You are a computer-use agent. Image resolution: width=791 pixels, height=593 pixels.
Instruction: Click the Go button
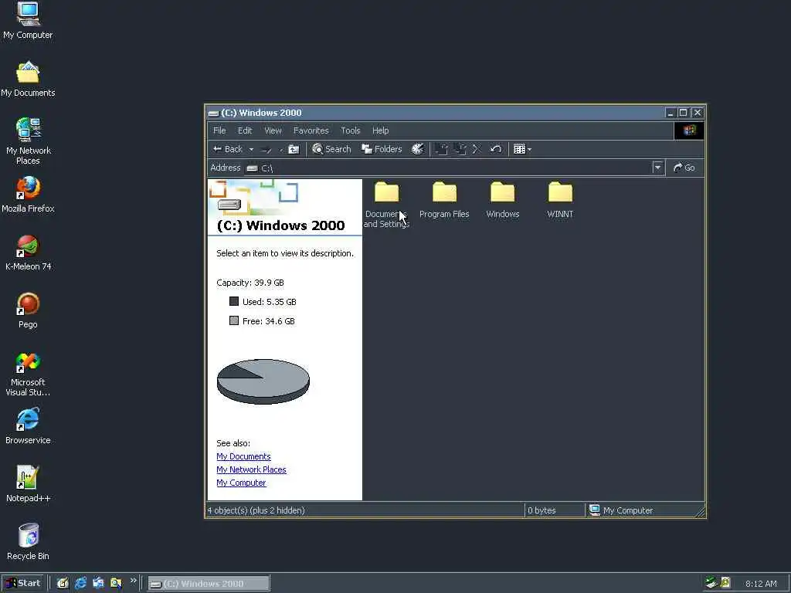pyautogui.click(x=684, y=168)
